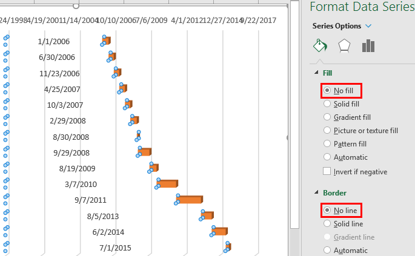Select the orange bar for 1/1/2006
415x256 pixels.
(x=106, y=41)
